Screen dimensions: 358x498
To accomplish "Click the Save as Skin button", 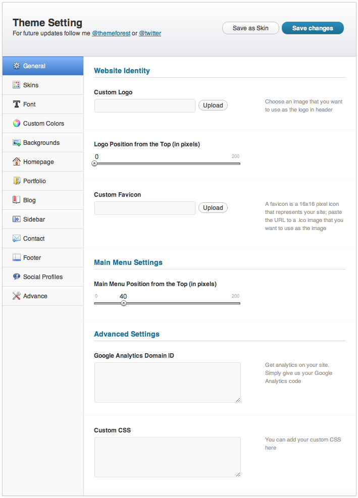I will tap(250, 28).
